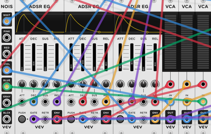Click the first ADSR's ATT slider handle
The height and width of the screenshot is (134, 211).
click(22, 69)
